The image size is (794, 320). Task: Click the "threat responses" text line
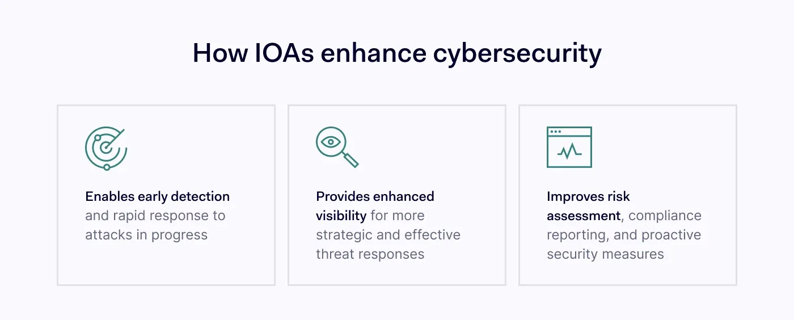click(x=370, y=254)
